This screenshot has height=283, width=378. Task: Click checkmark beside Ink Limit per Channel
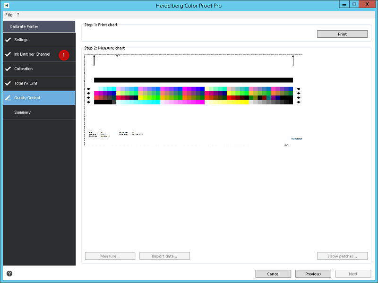pyautogui.click(x=8, y=54)
